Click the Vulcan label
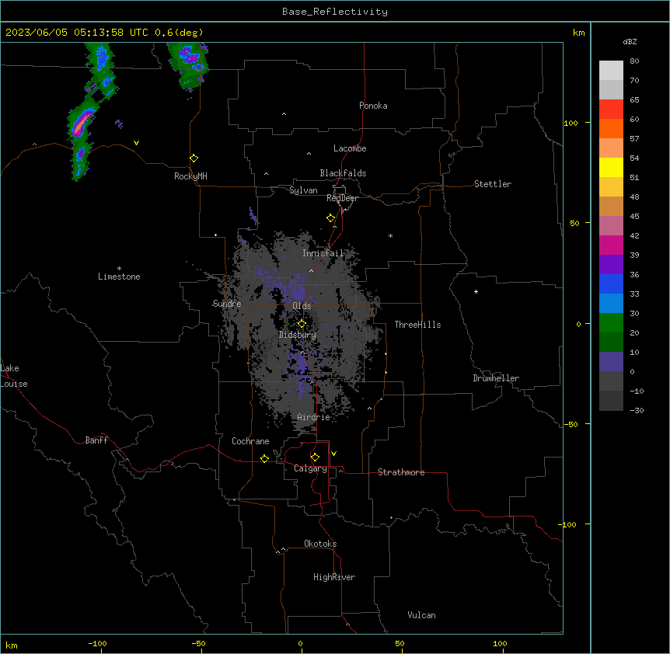The image size is (670, 654). [421, 615]
